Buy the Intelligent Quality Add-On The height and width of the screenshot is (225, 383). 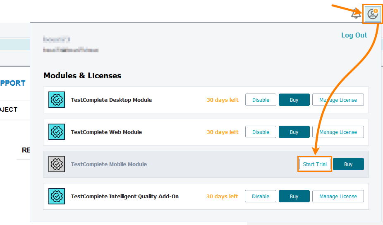click(x=294, y=197)
